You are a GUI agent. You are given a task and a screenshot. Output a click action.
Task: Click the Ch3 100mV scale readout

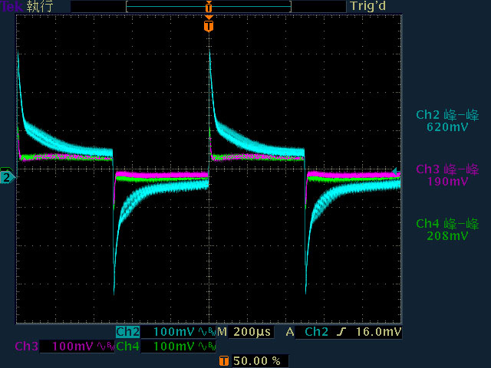(72, 346)
